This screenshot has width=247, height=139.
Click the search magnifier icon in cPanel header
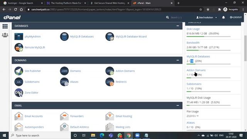click(x=167, y=17)
